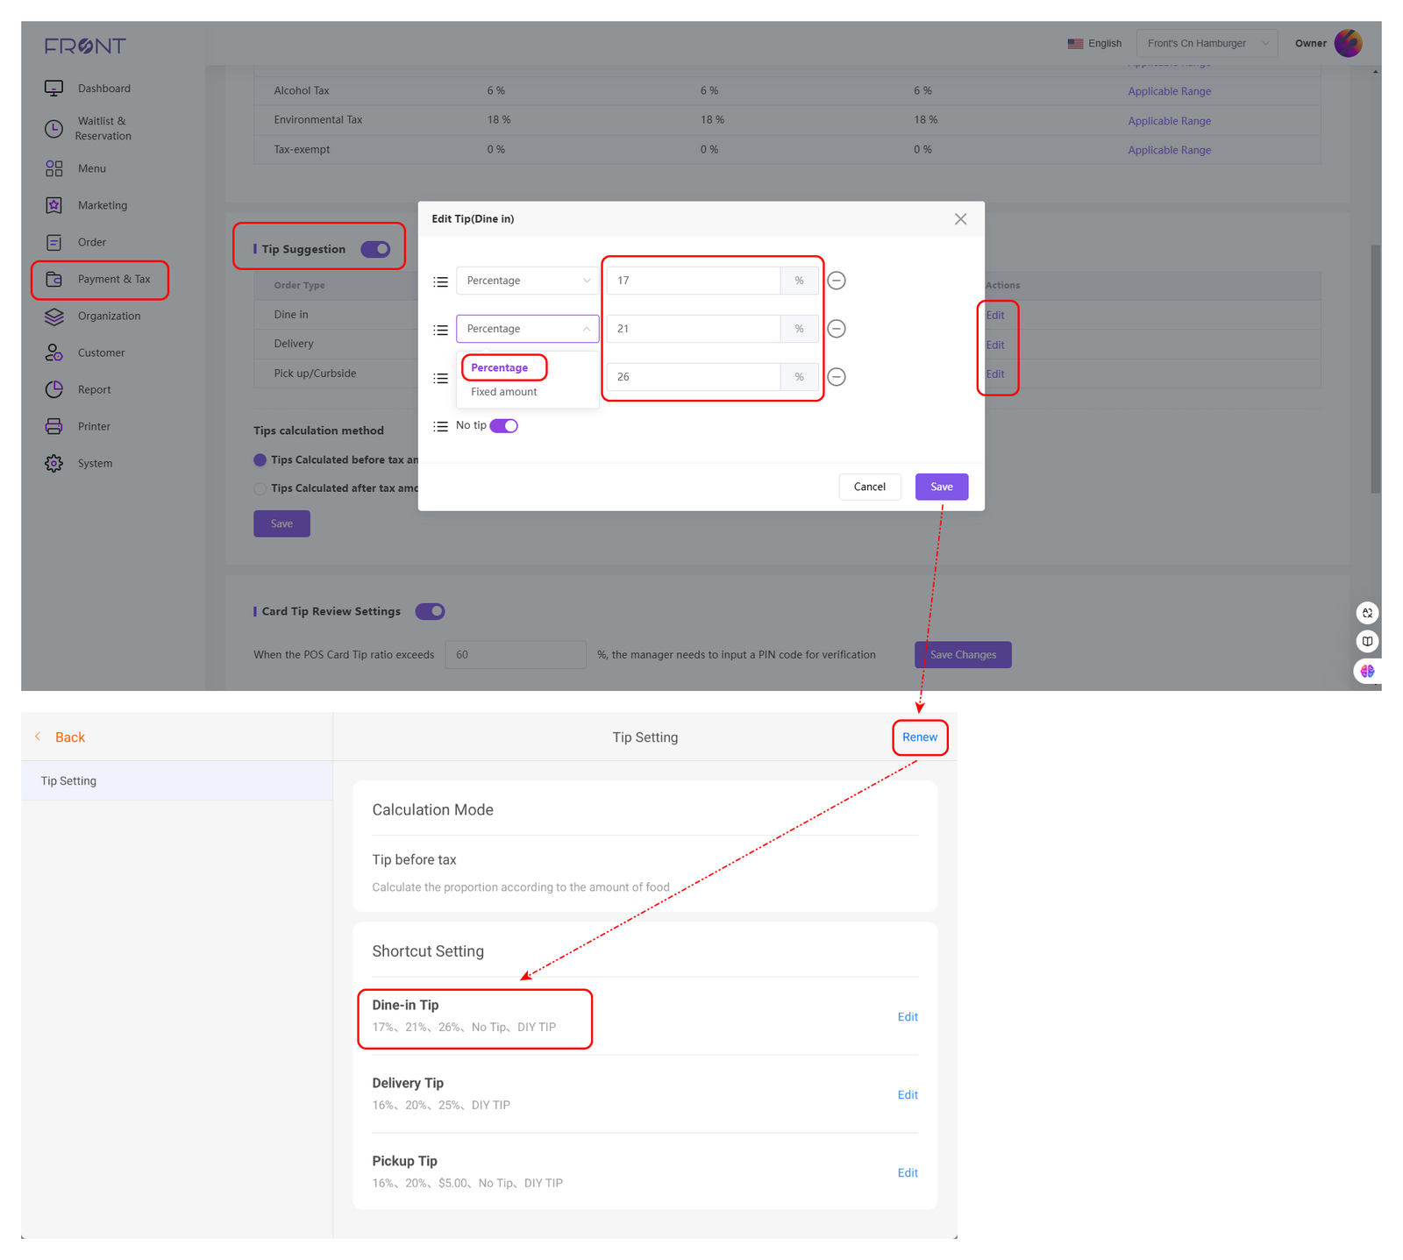
Task: Save the Edit Tip dialog
Action: tap(941, 487)
